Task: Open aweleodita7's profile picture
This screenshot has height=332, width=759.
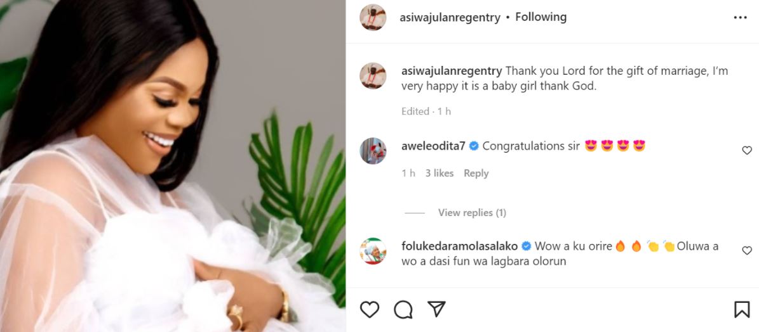Action: (373, 150)
